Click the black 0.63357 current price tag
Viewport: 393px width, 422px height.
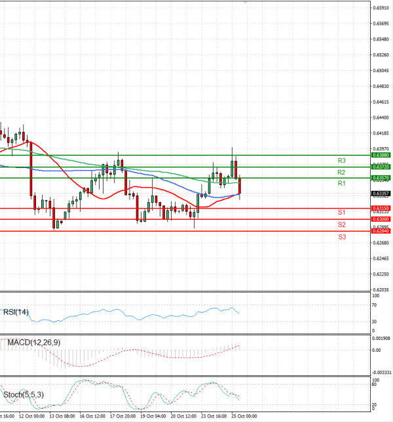click(x=381, y=194)
